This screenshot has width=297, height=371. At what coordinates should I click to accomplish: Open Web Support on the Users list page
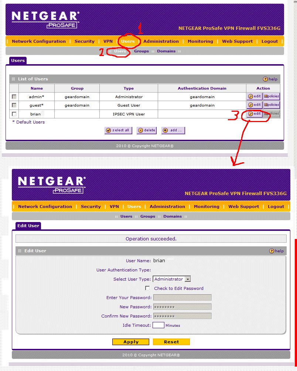[x=238, y=41]
